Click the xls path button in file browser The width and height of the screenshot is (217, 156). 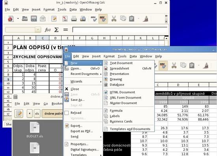point(37,113)
